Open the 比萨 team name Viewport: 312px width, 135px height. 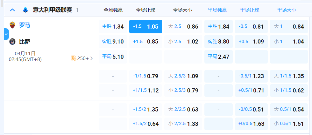tap(25, 42)
